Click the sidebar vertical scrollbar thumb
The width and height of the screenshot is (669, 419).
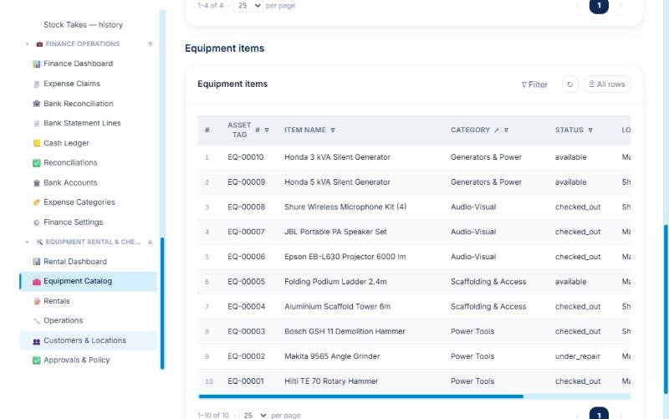click(162, 303)
